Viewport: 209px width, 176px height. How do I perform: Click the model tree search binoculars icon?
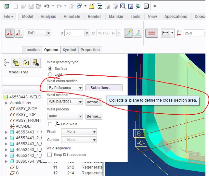(x=35, y=62)
